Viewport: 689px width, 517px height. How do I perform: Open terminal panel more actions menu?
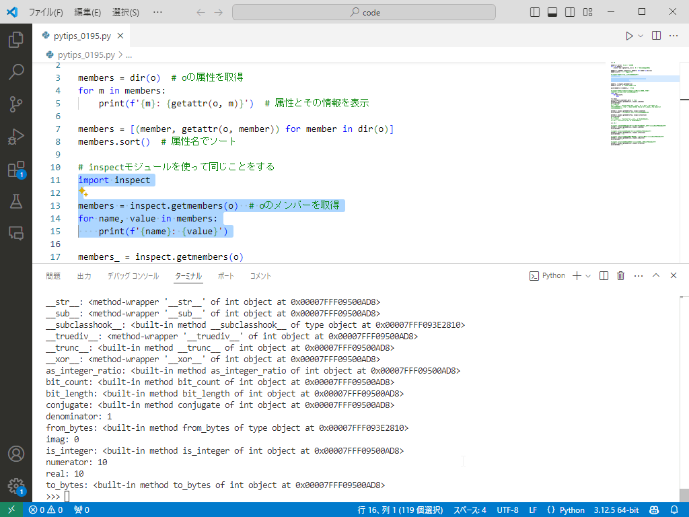point(638,275)
